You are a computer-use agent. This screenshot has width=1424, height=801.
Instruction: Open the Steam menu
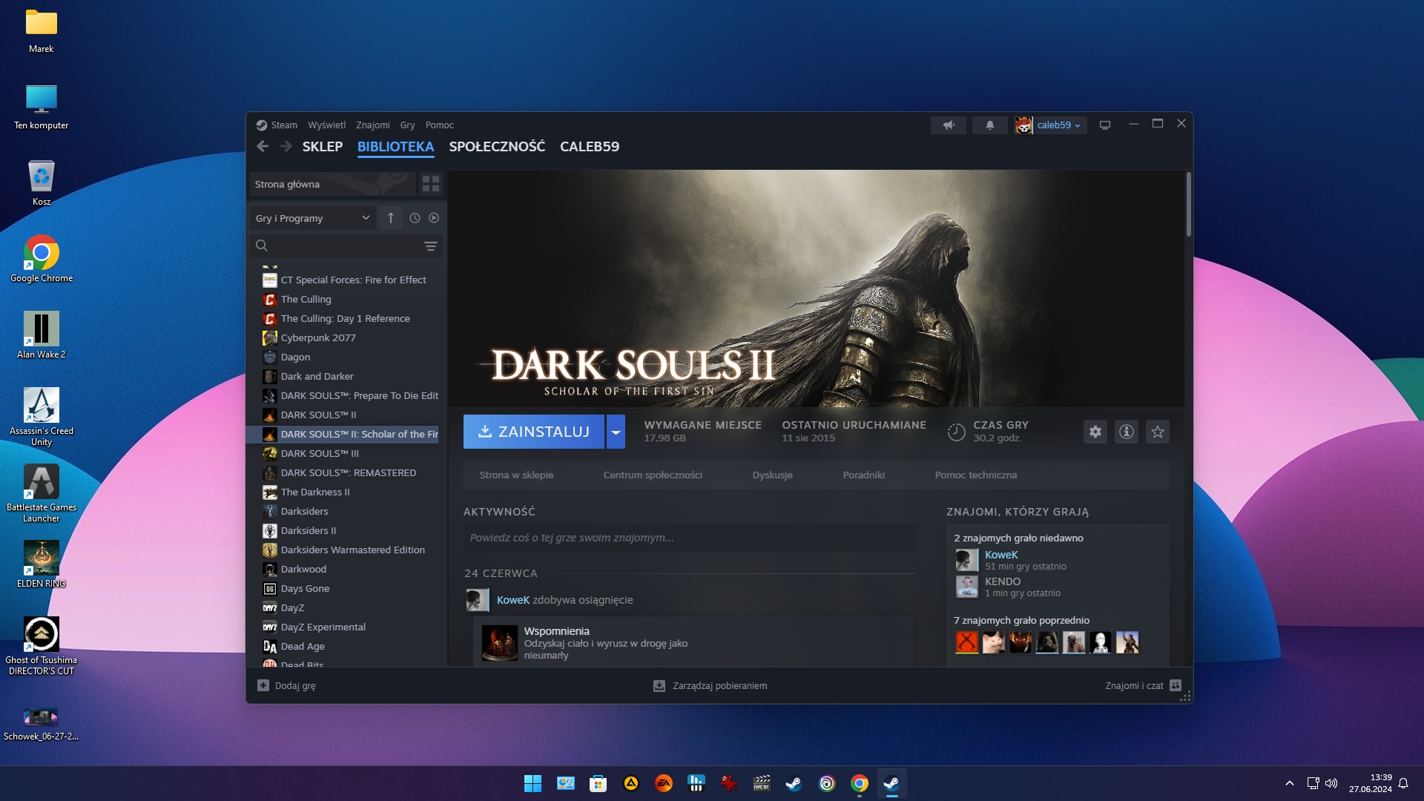tap(284, 125)
